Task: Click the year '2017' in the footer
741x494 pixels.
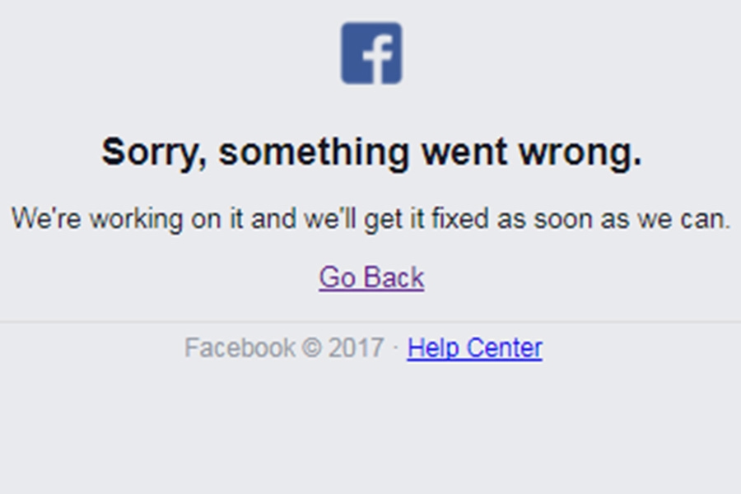Action: [x=356, y=348]
